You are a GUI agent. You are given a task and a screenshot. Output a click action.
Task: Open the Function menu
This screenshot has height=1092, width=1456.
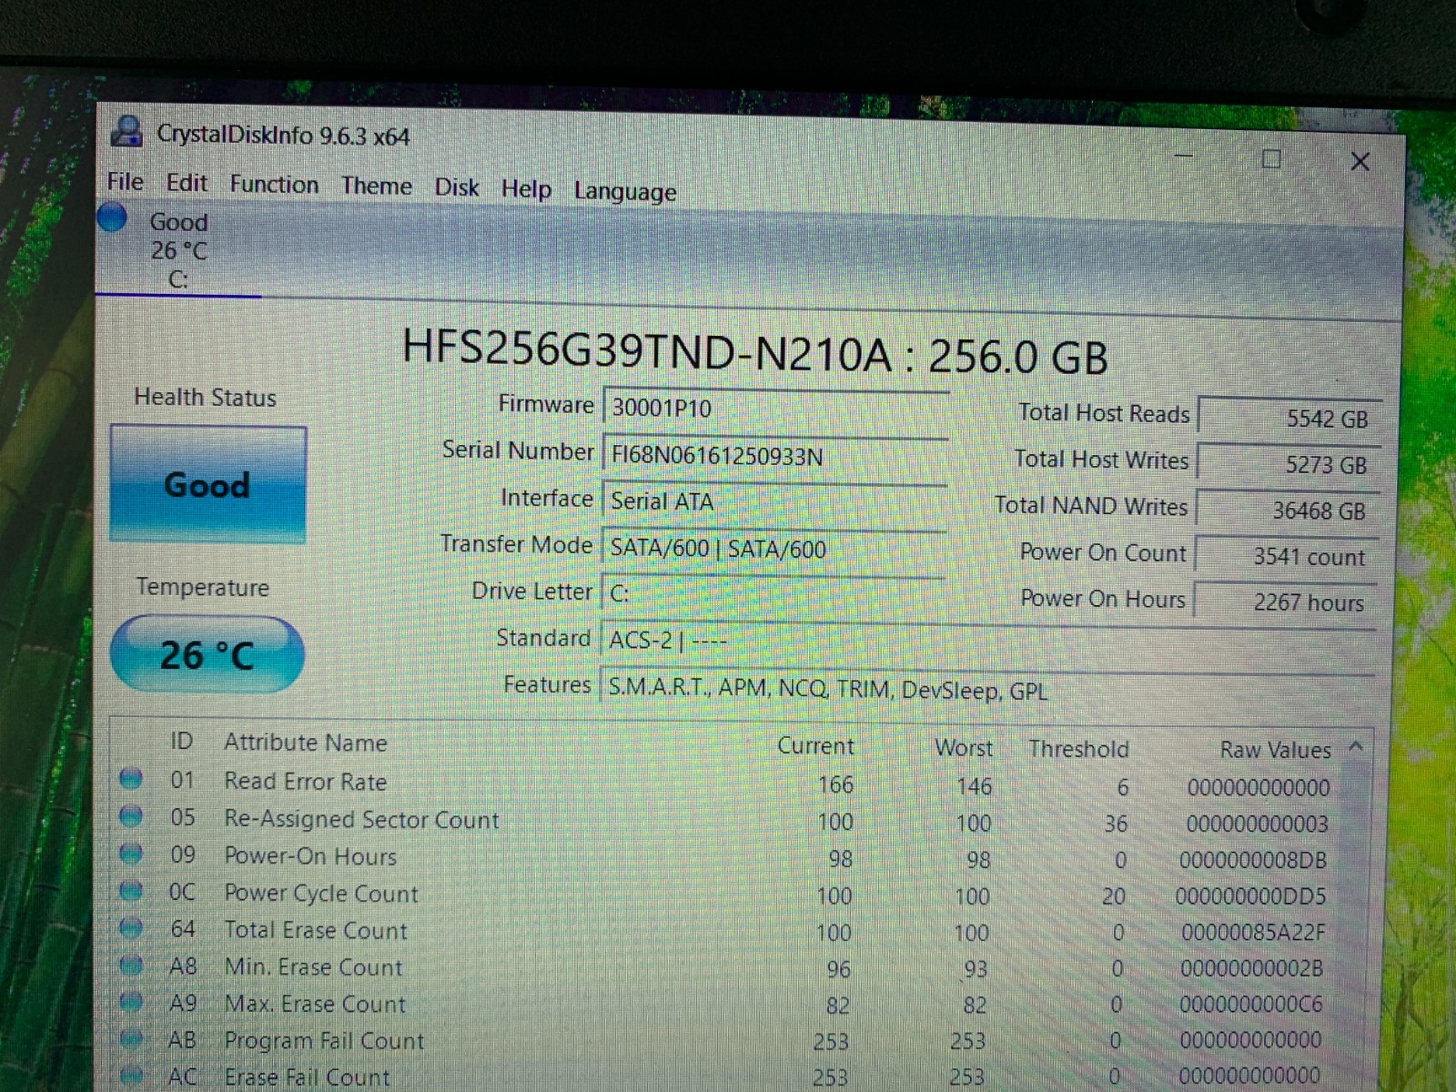pos(274,185)
